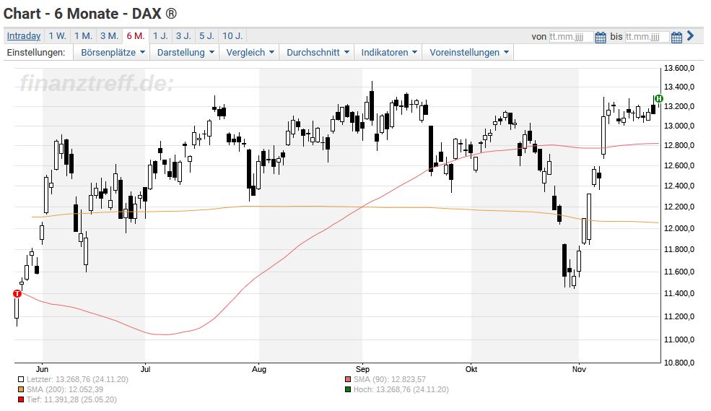Click the red T low-point marker
The image size is (711, 411).
[x=17, y=294]
